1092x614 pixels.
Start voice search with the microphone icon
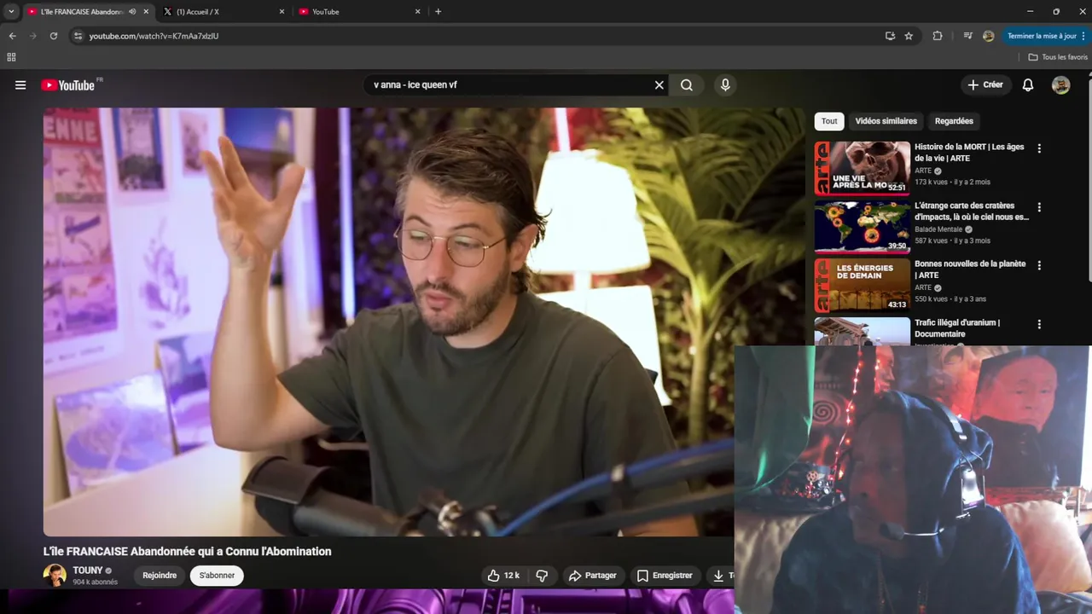point(725,85)
